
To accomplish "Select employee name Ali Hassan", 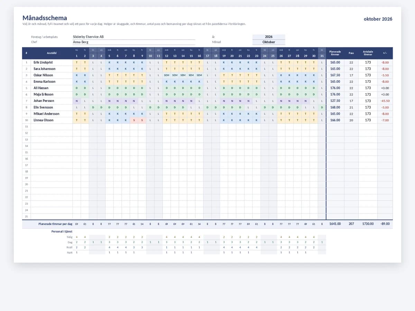I will 41,88.
